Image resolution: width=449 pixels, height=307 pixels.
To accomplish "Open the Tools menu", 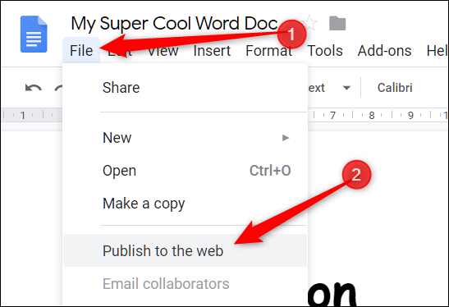I will pyautogui.click(x=325, y=51).
